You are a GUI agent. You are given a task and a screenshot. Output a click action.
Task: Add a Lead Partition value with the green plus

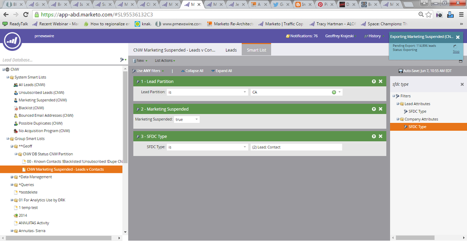[x=334, y=92]
